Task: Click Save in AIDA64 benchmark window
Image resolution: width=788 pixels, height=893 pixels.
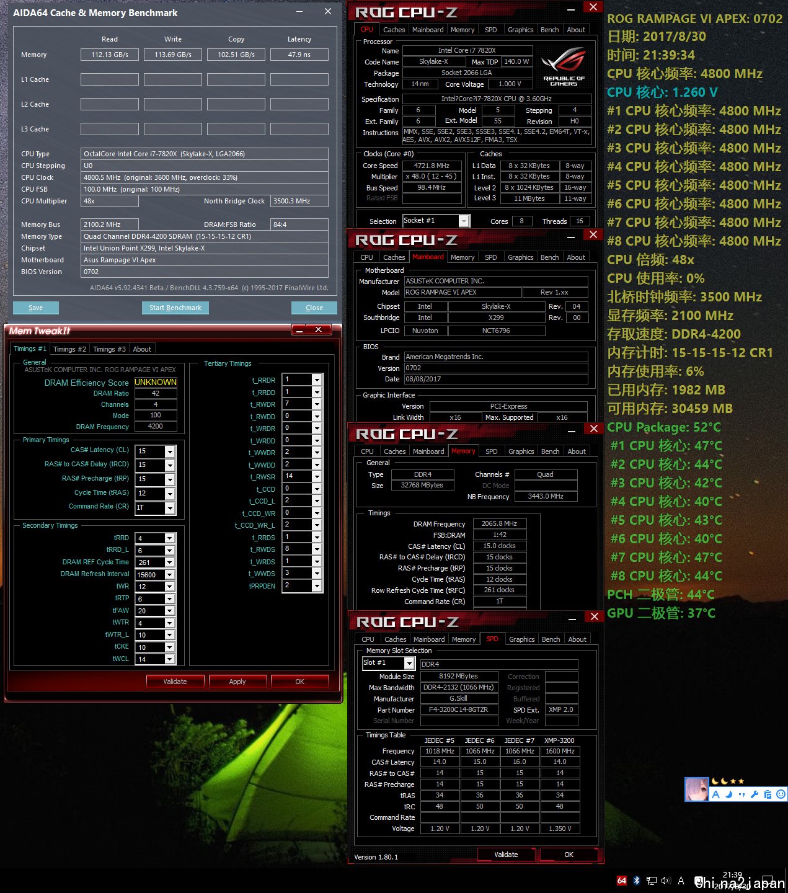Action: (x=36, y=308)
